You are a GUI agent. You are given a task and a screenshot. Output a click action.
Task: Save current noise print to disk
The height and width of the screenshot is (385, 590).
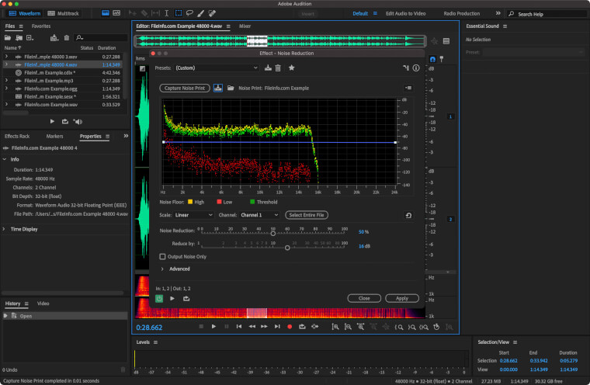pos(219,88)
